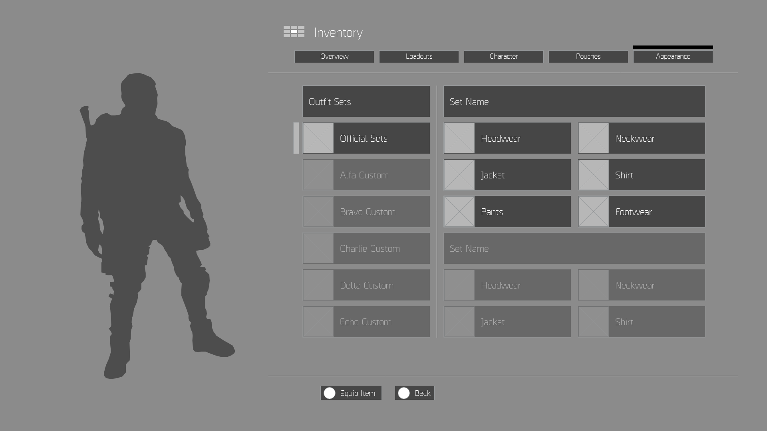
Task: Select the Shirt label in top set
Action: pos(624,175)
